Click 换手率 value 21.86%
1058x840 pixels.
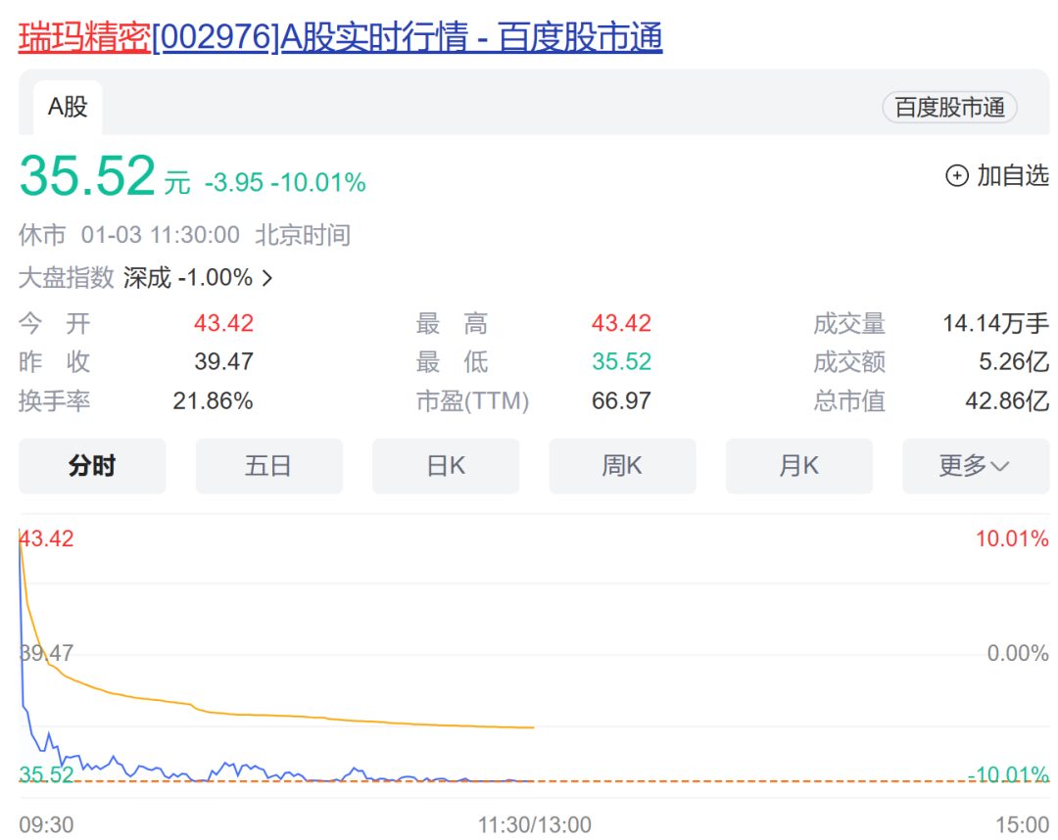[x=213, y=401]
